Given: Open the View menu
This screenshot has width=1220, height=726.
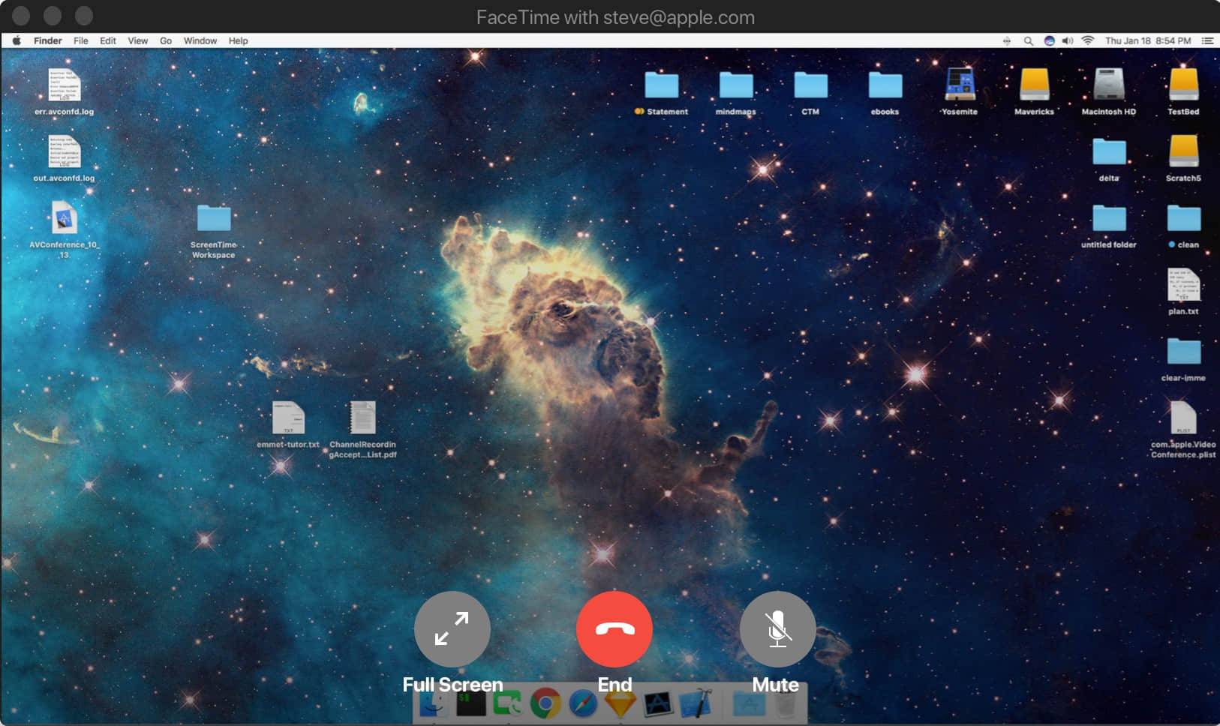Looking at the screenshot, I should (137, 40).
